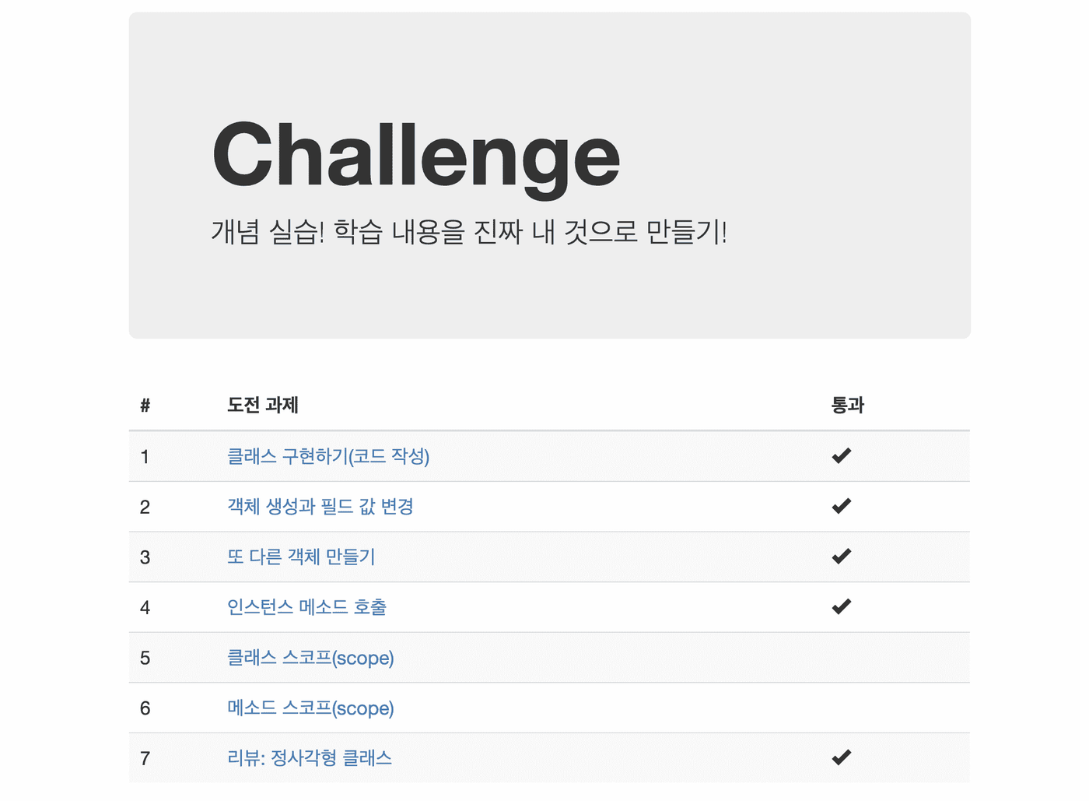Image resolution: width=1089 pixels, height=801 pixels.
Task: Click the checkmark beside 또 다른 객체 만들기
Action: tap(841, 556)
